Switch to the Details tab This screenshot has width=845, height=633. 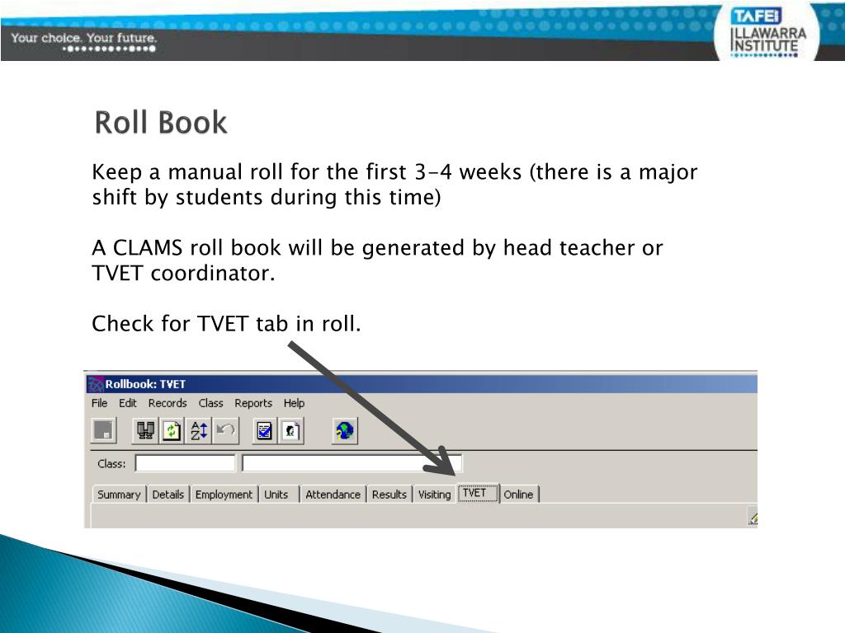(168, 495)
